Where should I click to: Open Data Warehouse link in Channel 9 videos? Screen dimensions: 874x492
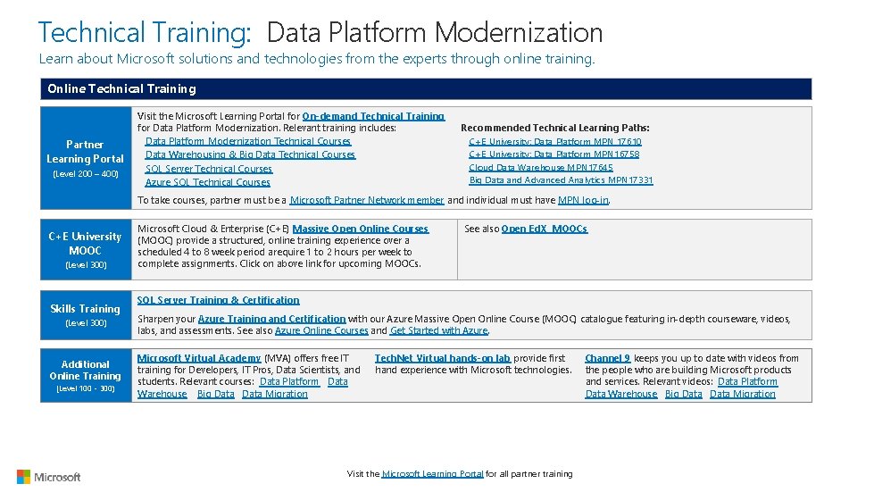(x=621, y=394)
